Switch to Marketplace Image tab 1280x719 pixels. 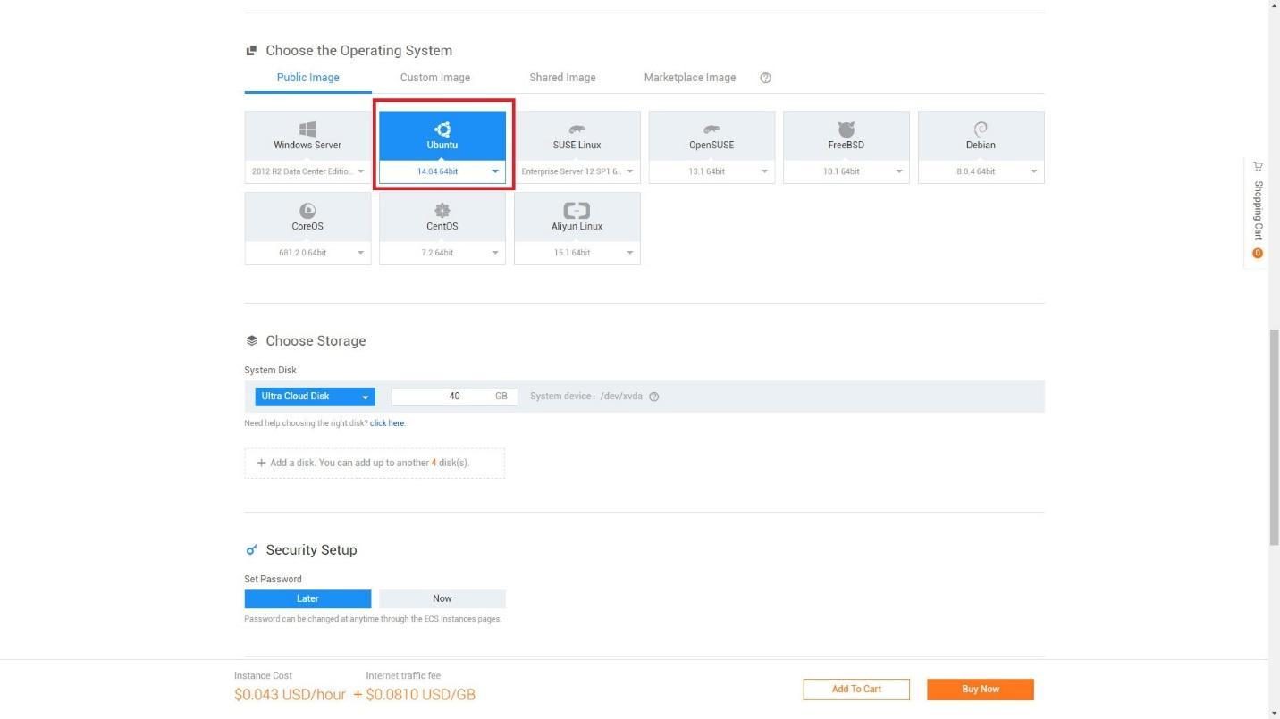pos(690,78)
